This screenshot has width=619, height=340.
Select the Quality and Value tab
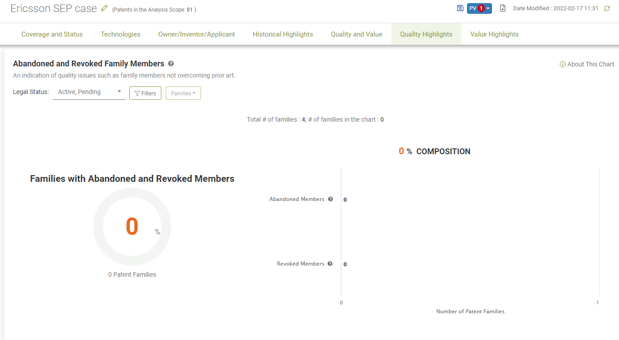(357, 34)
